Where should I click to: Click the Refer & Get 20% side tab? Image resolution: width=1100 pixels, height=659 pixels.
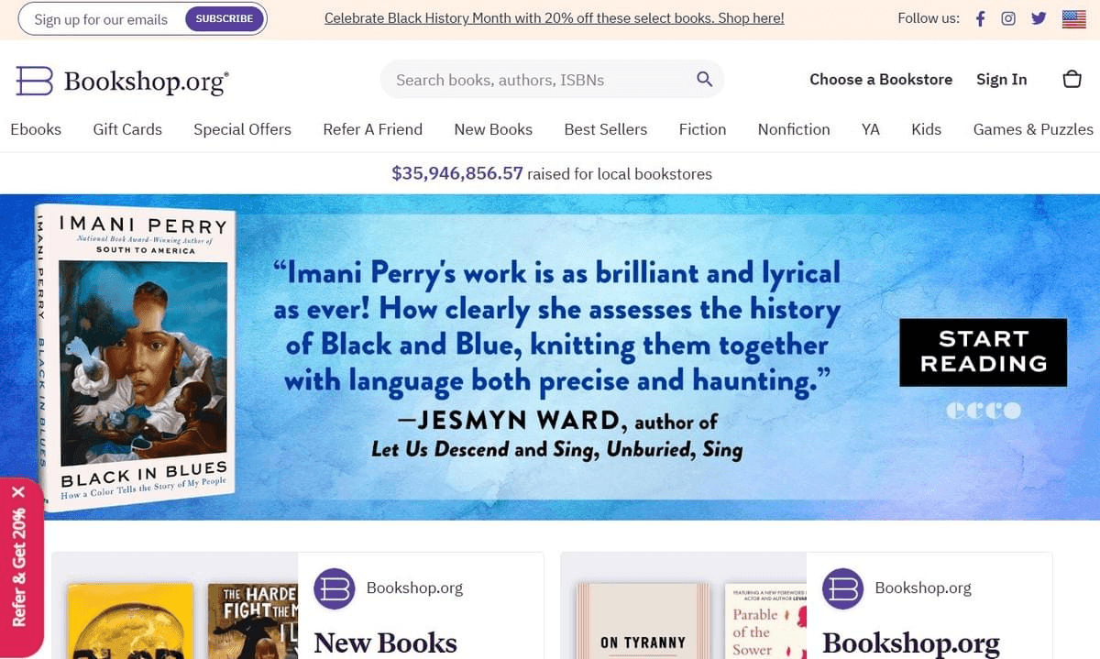click(x=20, y=568)
